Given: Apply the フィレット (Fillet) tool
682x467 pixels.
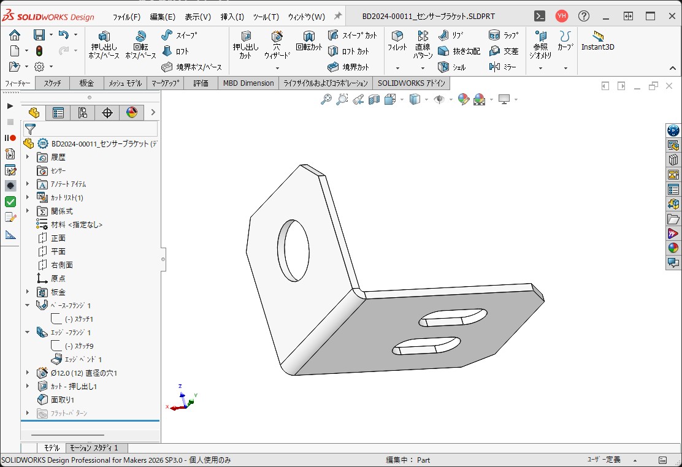Looking at the screenshot, I should pyautogui.click(x=397, y=41).
